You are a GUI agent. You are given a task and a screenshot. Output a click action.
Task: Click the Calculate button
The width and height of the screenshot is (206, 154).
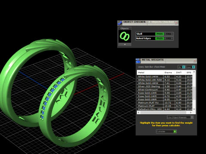[166, 131]
